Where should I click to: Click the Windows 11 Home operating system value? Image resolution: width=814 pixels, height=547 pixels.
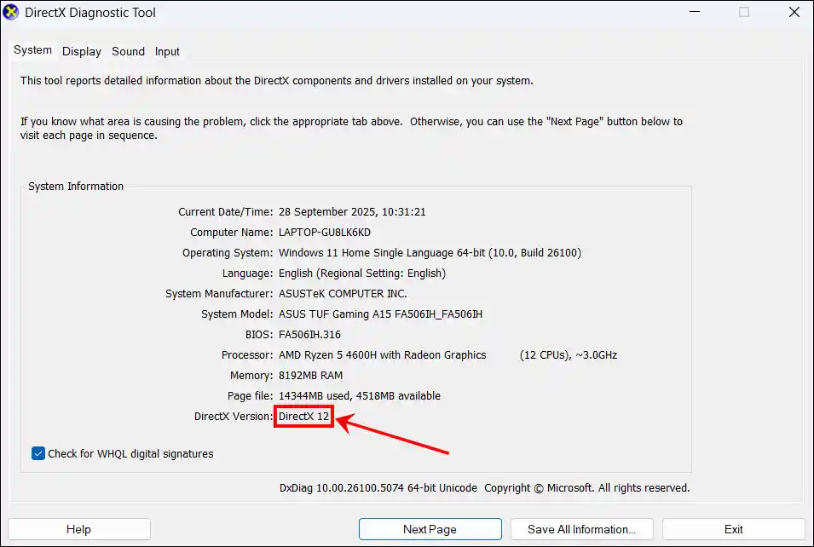click(x=430, y=253)
